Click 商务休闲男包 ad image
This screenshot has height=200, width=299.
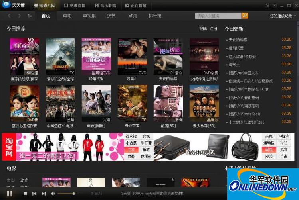(x=208, y=147)
